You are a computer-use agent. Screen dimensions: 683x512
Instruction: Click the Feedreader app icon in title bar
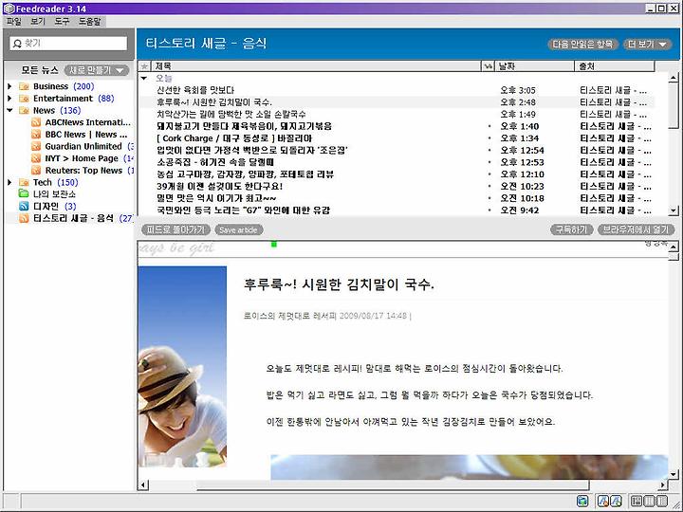tap(9, 9)
